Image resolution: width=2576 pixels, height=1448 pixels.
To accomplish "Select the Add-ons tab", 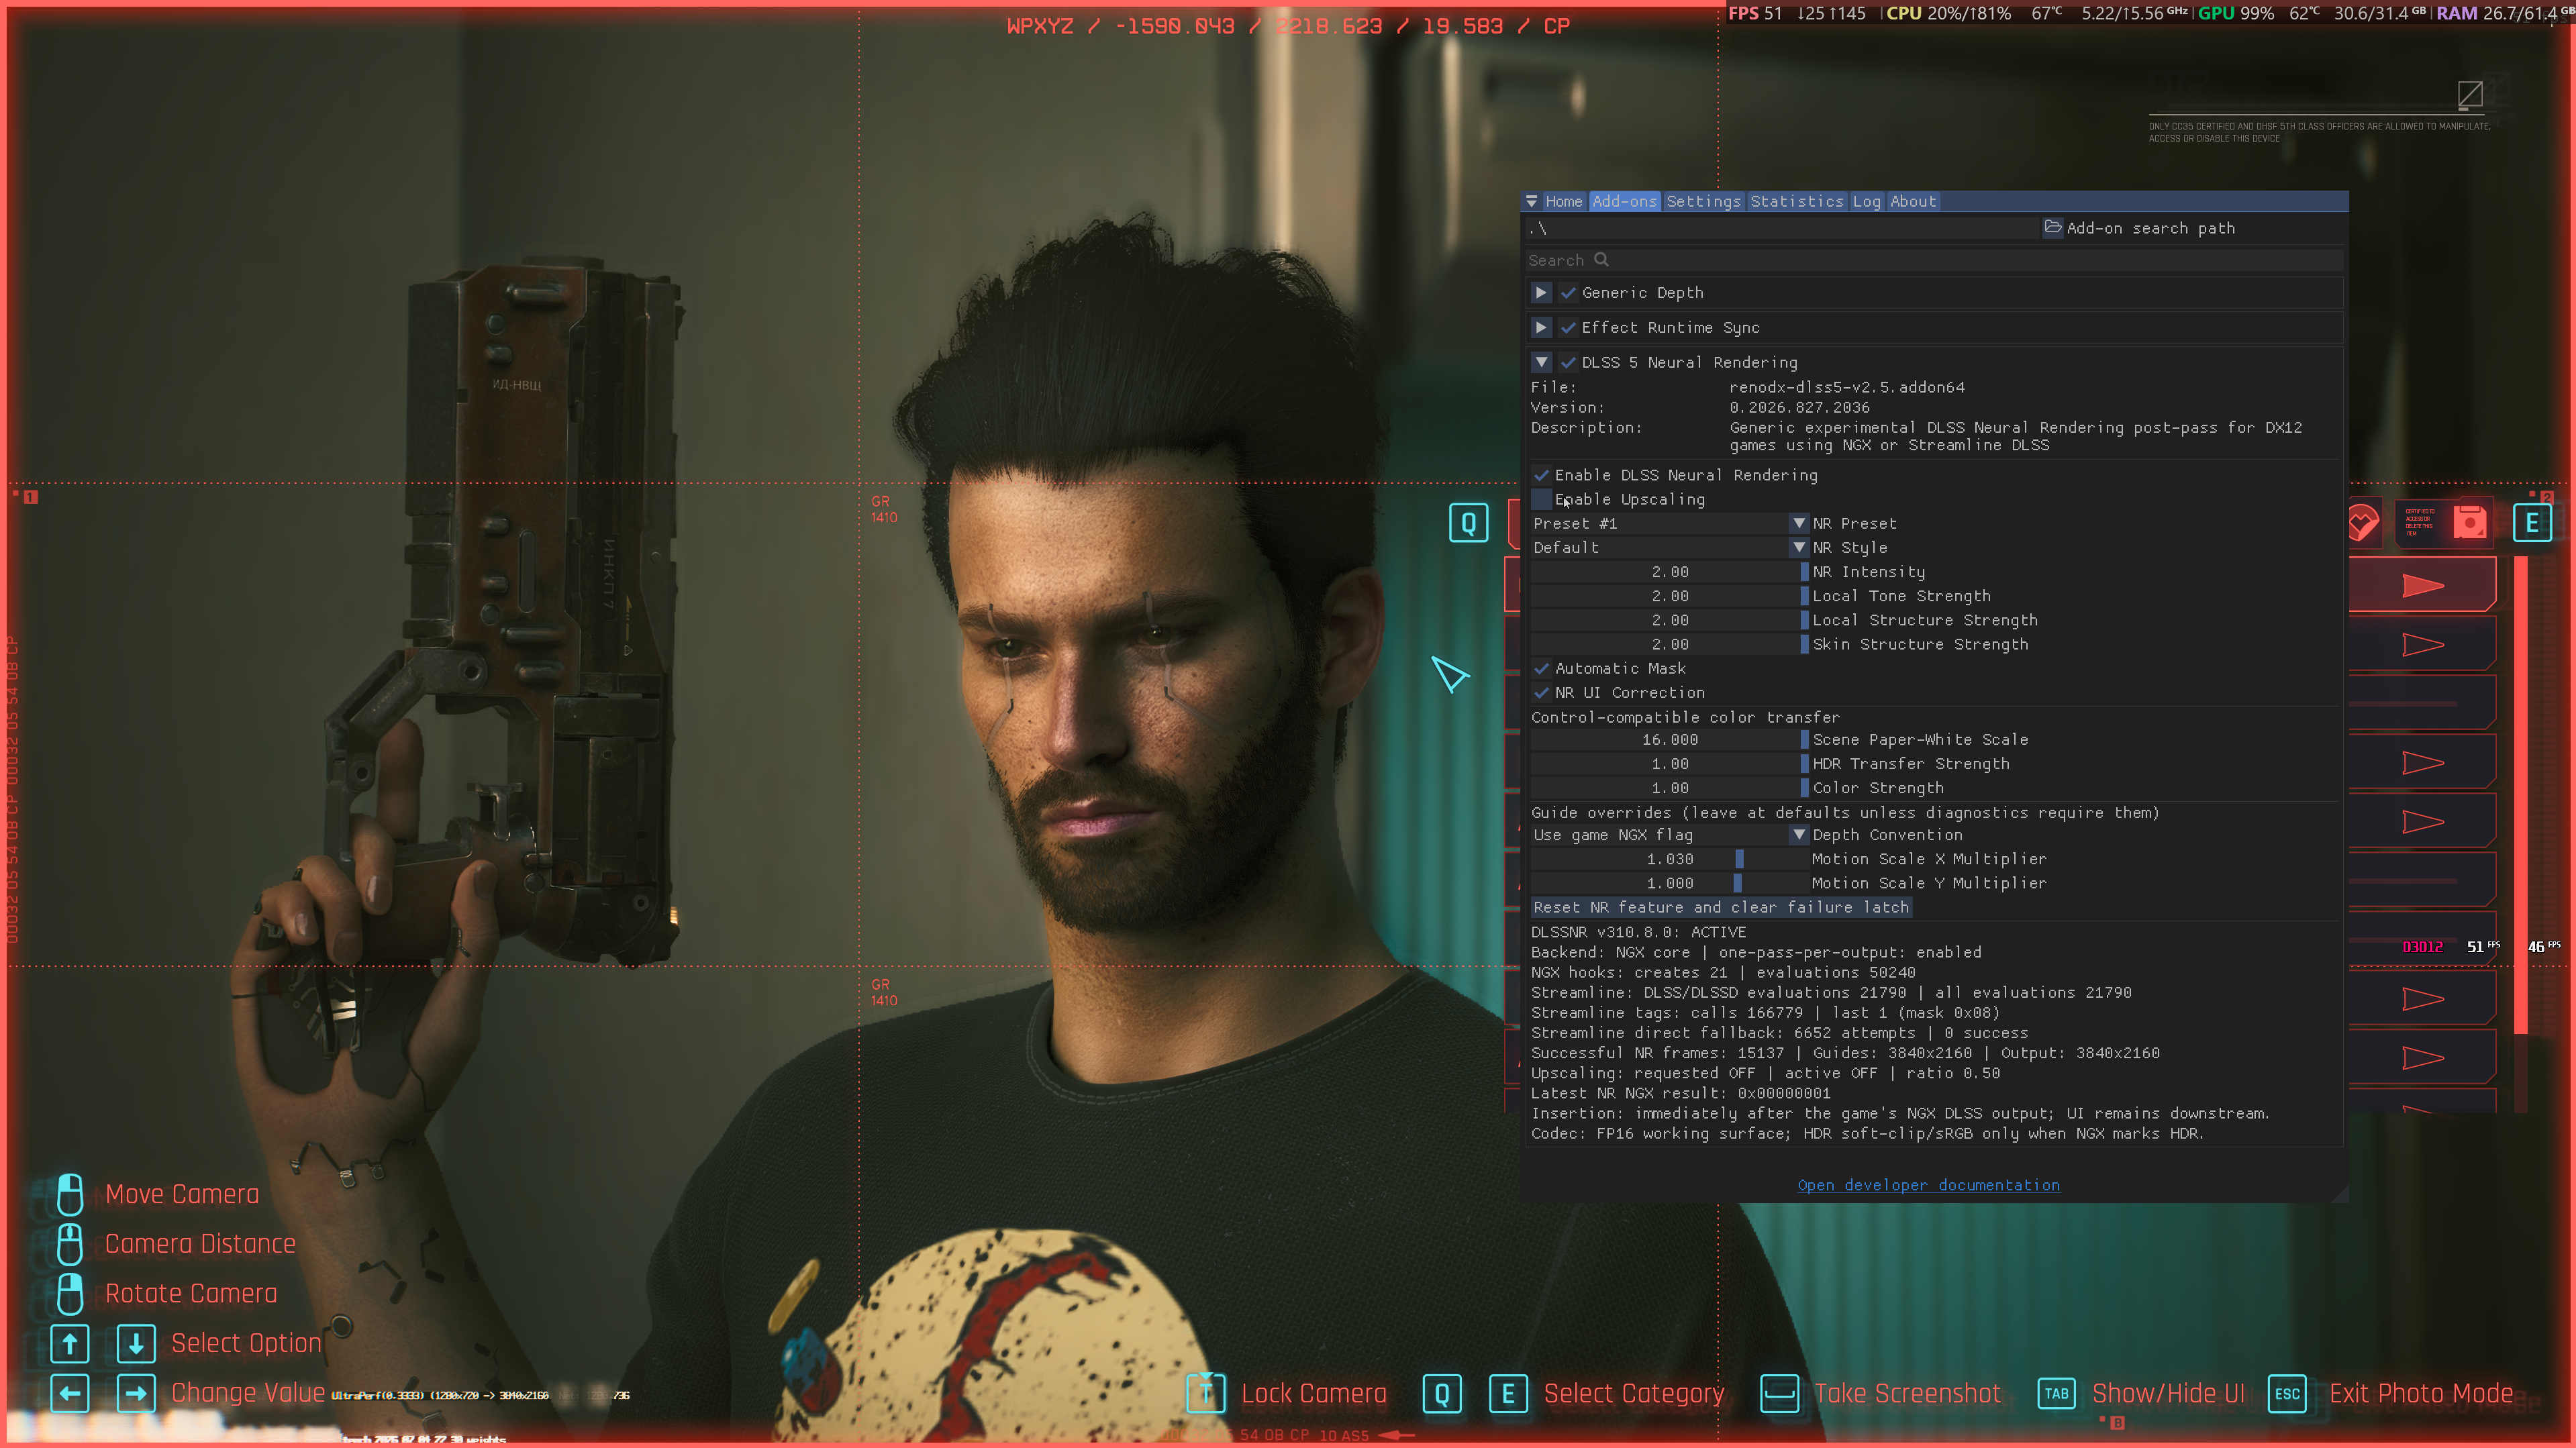I will (x=1624, y=201).
